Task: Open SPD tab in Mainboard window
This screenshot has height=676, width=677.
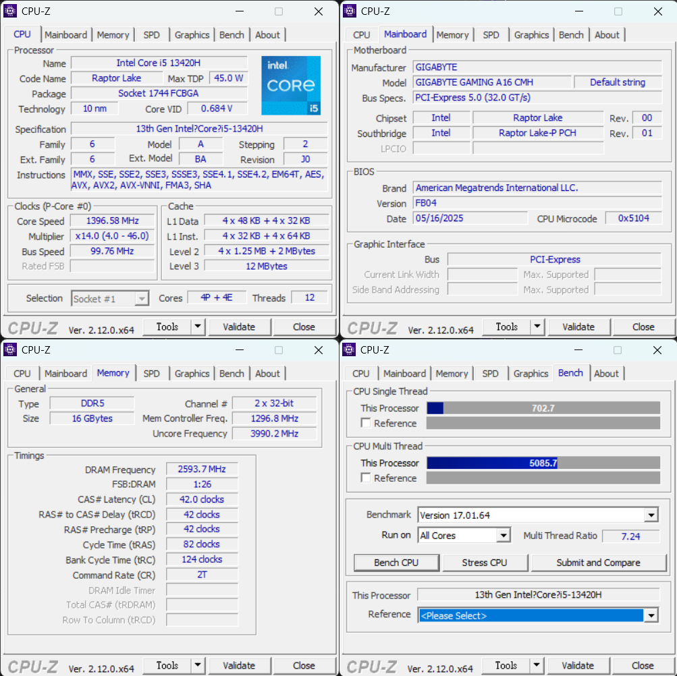Action: click(x=491, y=35)
